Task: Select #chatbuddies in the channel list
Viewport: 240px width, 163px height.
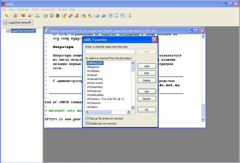Action: pyautogui.click(x=95, y=95)
